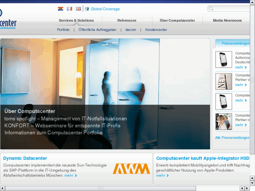The height and width of the screenshot is (191, 255).
Task: Open the woman portrait press thumbnail
Action: (x=224, y=122)
